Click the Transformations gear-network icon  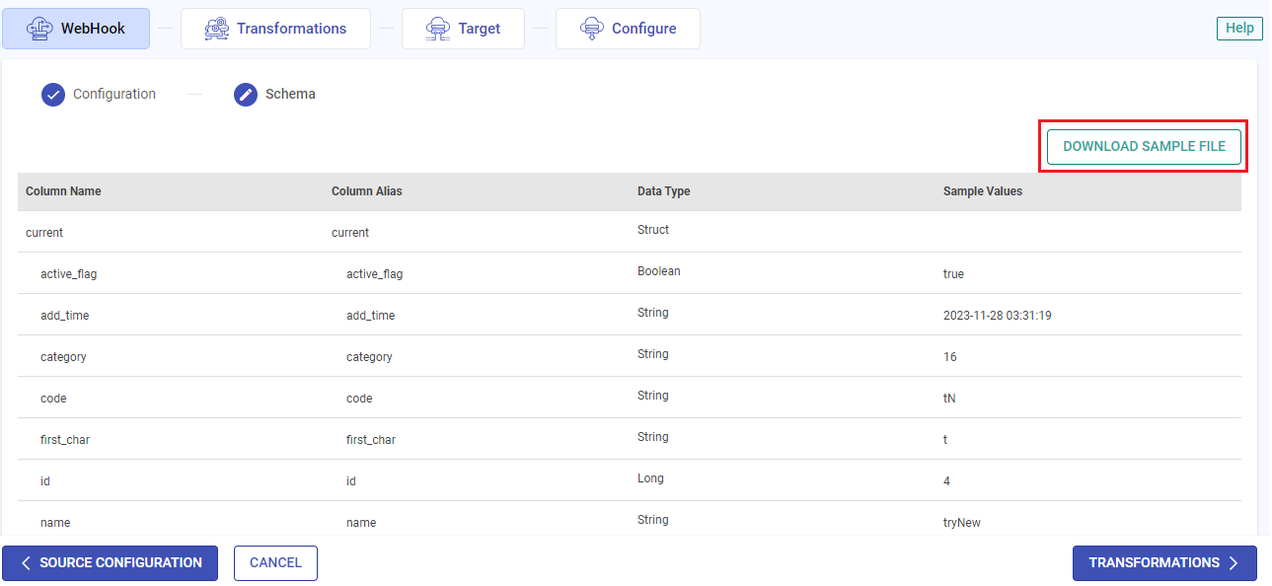[x=216, y=28]
